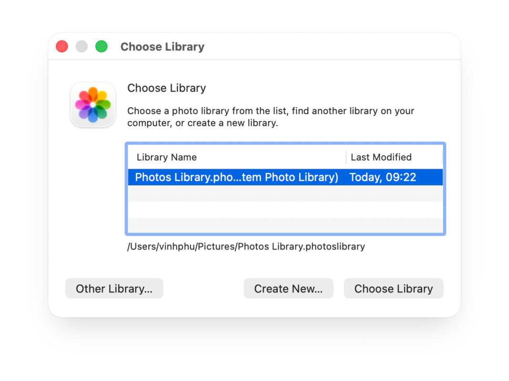Click the /Users/vinhphu/Pictures library path text
The image size is (509, 381).
click(246, 247)
